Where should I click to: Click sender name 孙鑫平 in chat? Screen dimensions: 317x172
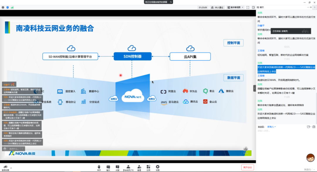coord(261,26)
